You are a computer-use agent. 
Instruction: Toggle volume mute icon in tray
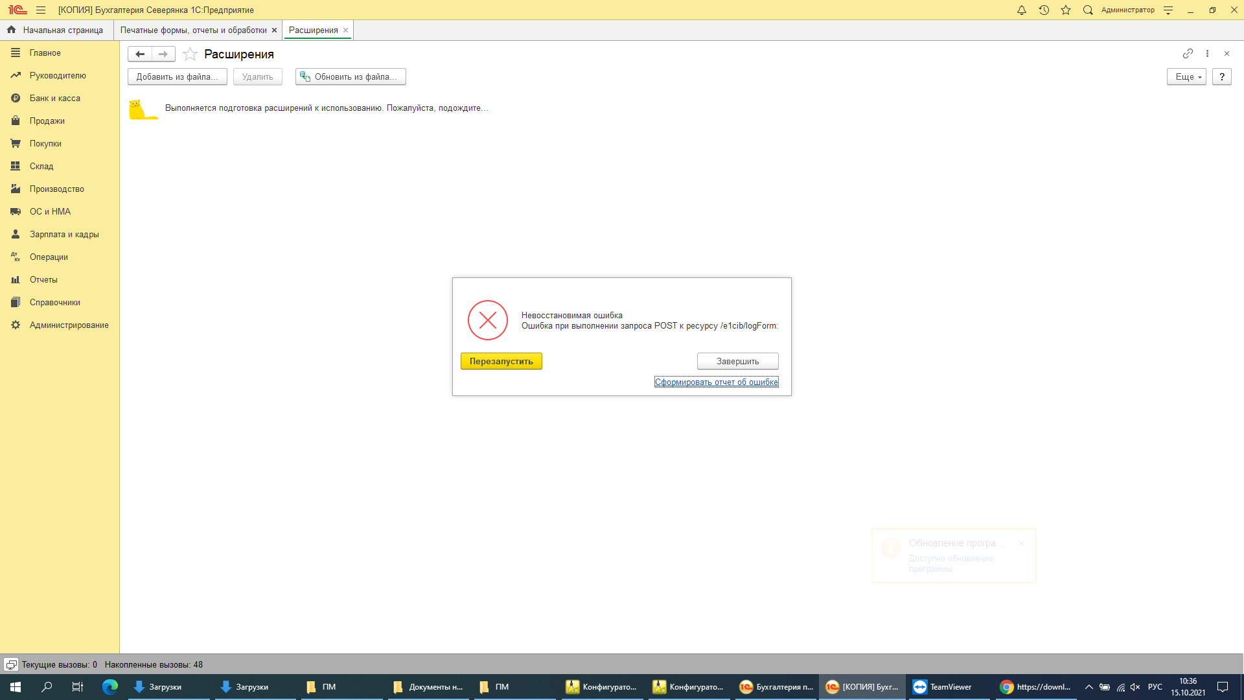pos(1135,686)
